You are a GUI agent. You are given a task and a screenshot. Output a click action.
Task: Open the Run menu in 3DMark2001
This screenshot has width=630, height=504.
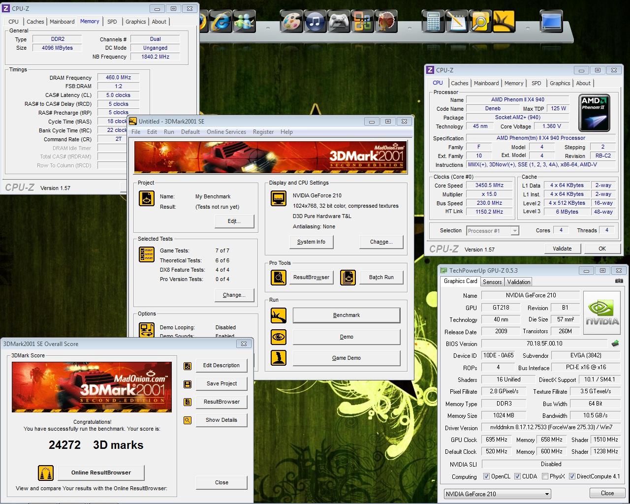[x=169, y=132]
